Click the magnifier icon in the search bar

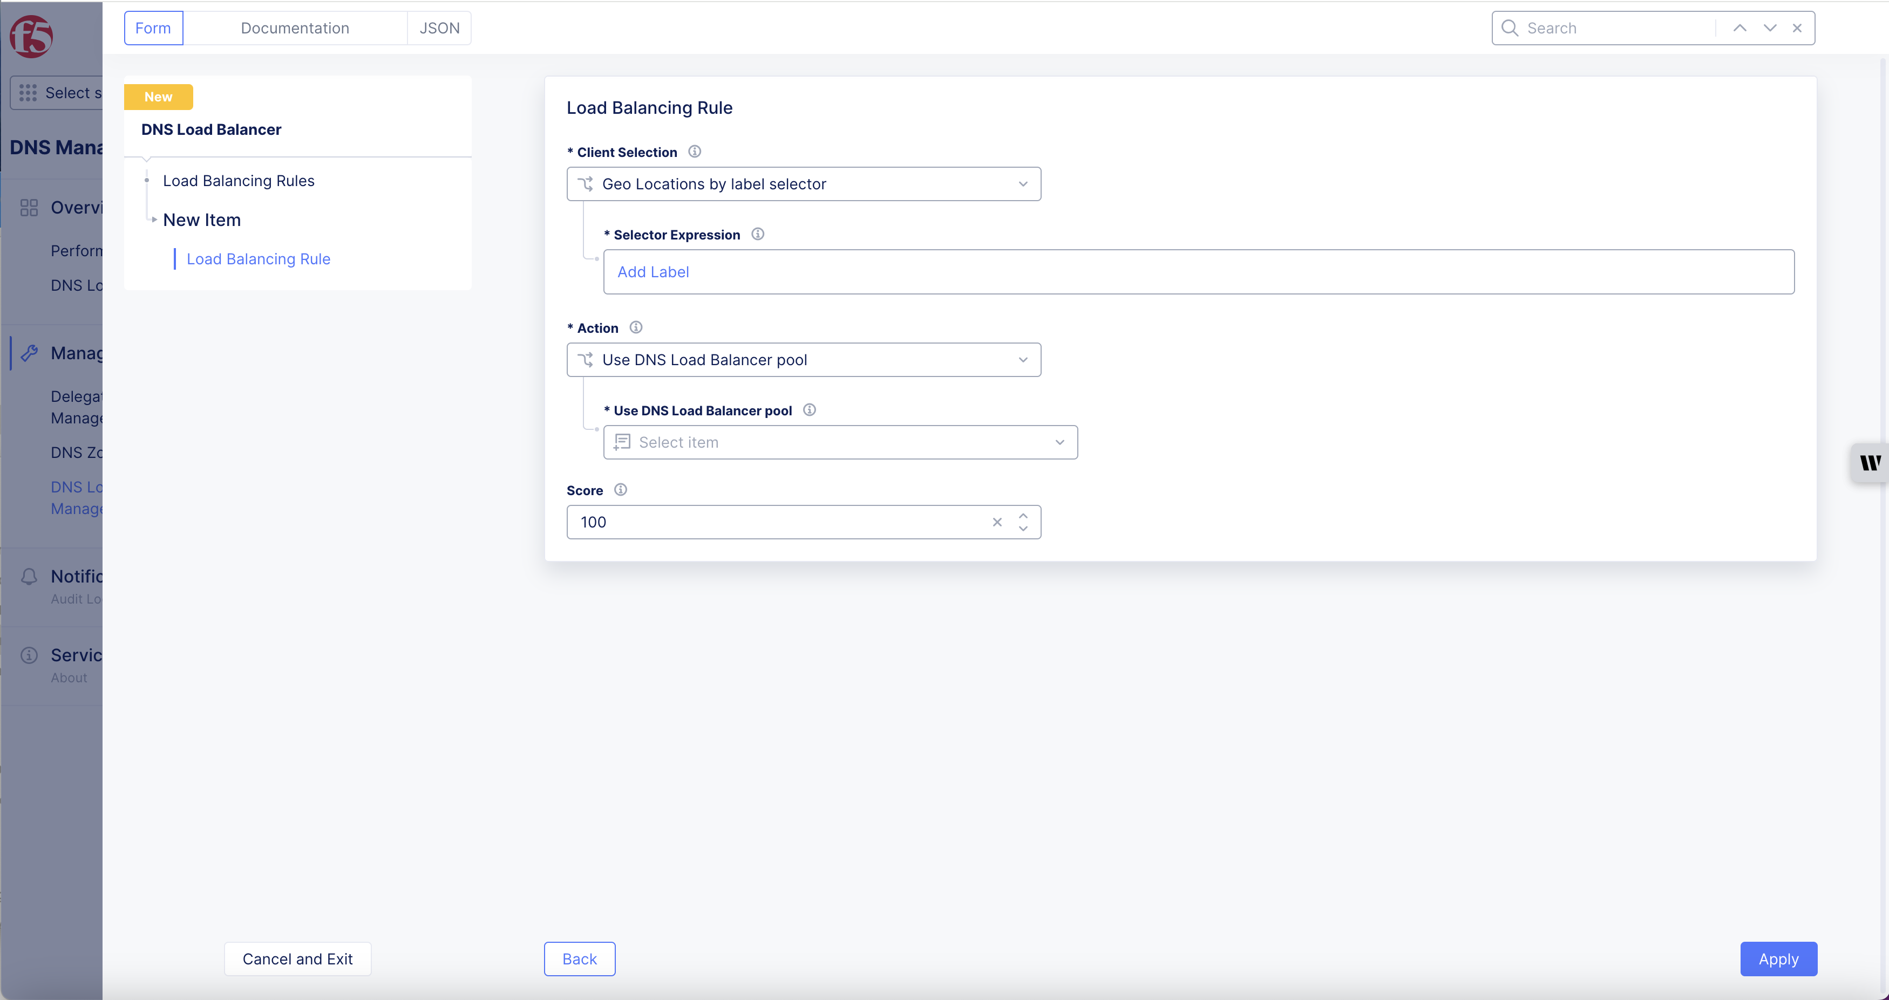click(x=1509, y=28)
